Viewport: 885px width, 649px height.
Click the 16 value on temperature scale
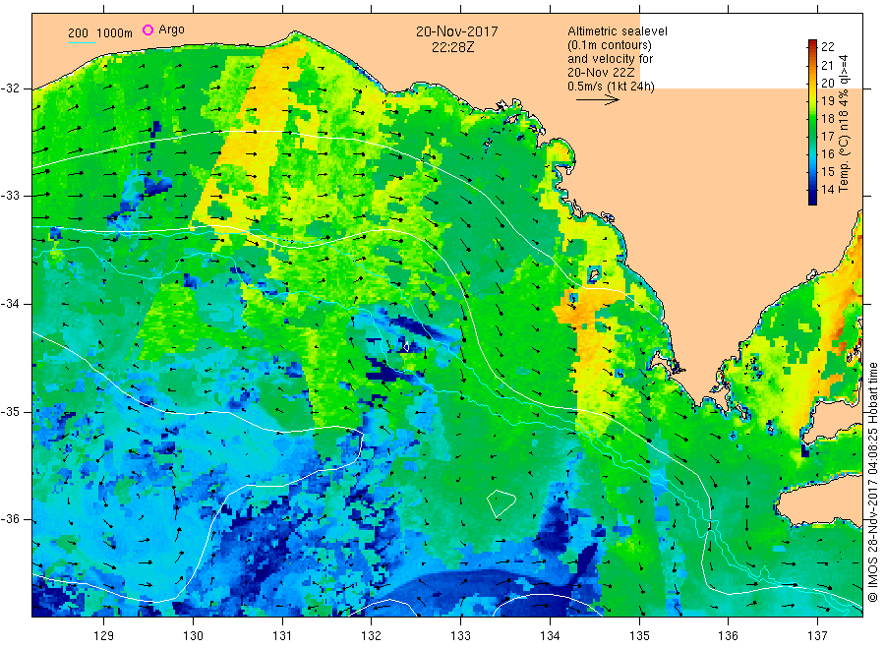click(827, 154)
